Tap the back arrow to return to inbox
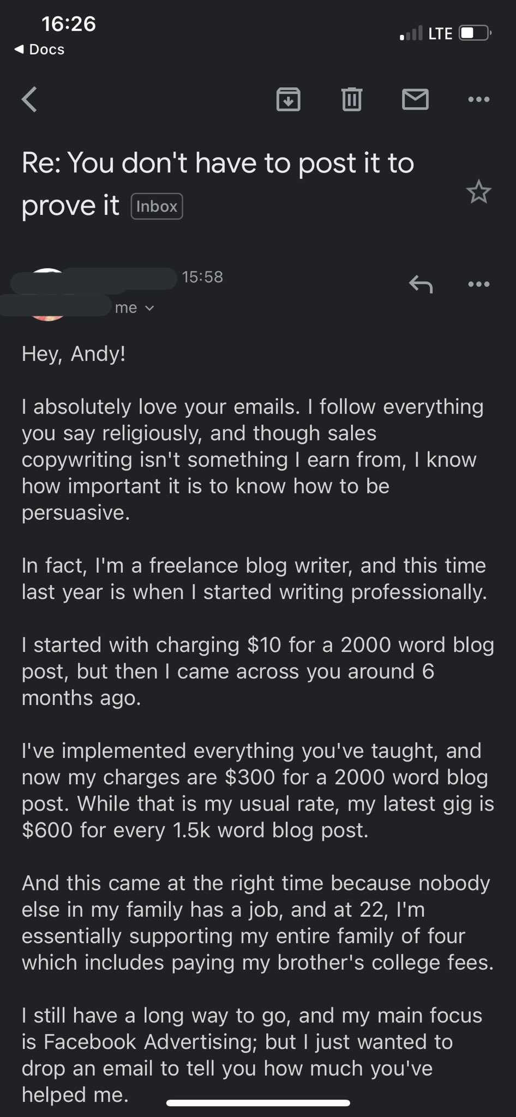Screen dimensions: 516x1117 click(x=29, y=99)
